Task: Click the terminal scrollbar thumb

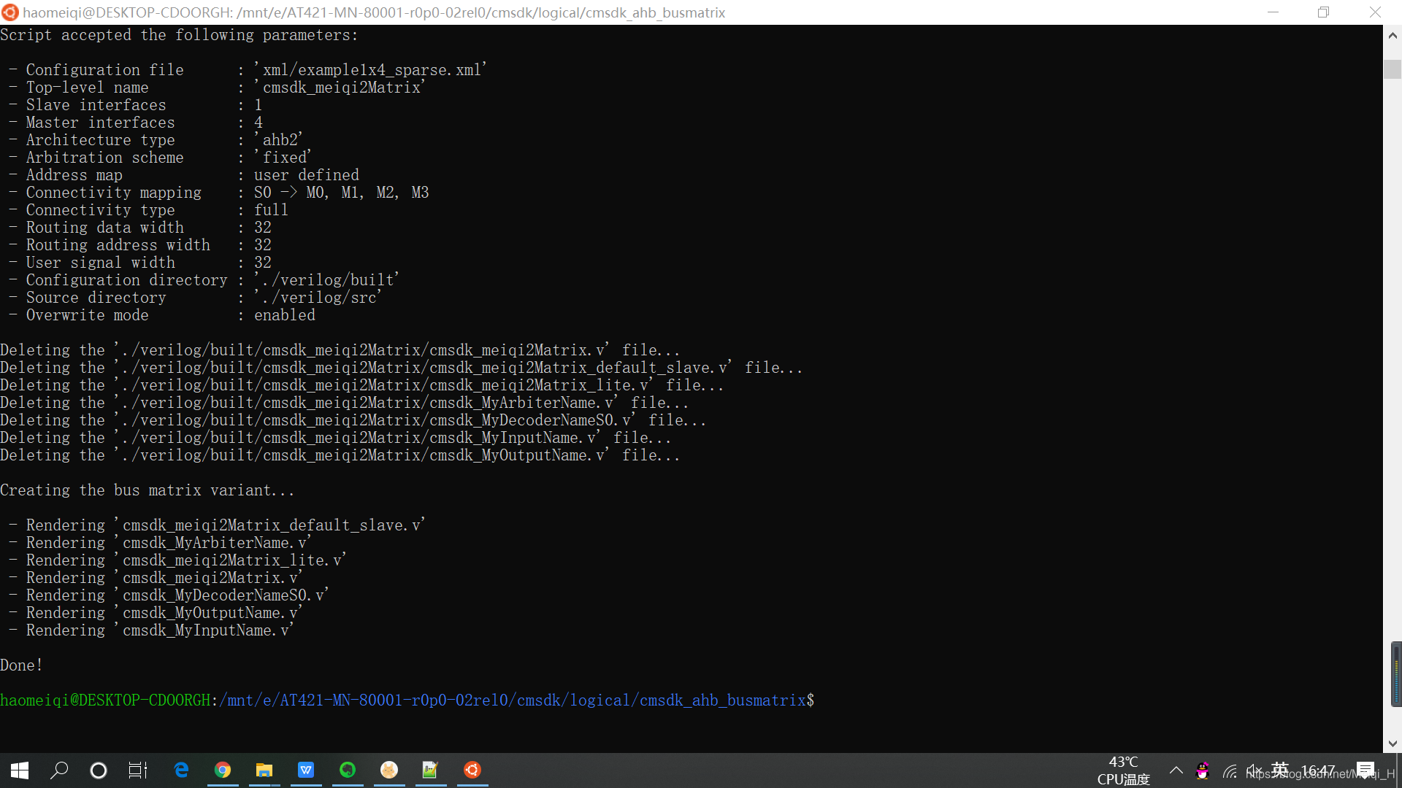Action: (x=1392, y=69)
